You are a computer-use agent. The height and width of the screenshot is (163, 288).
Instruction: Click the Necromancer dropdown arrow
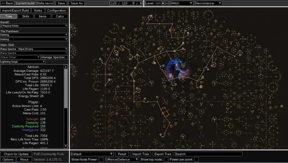click(x=220, y=3)
